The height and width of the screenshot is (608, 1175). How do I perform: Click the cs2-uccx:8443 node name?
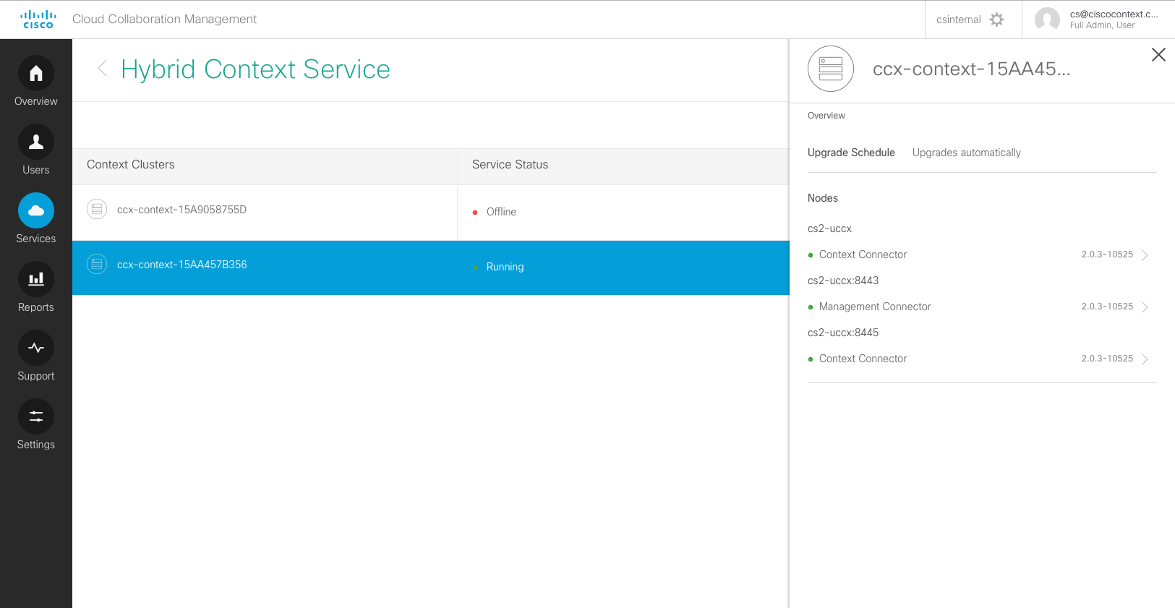[843, 281]
